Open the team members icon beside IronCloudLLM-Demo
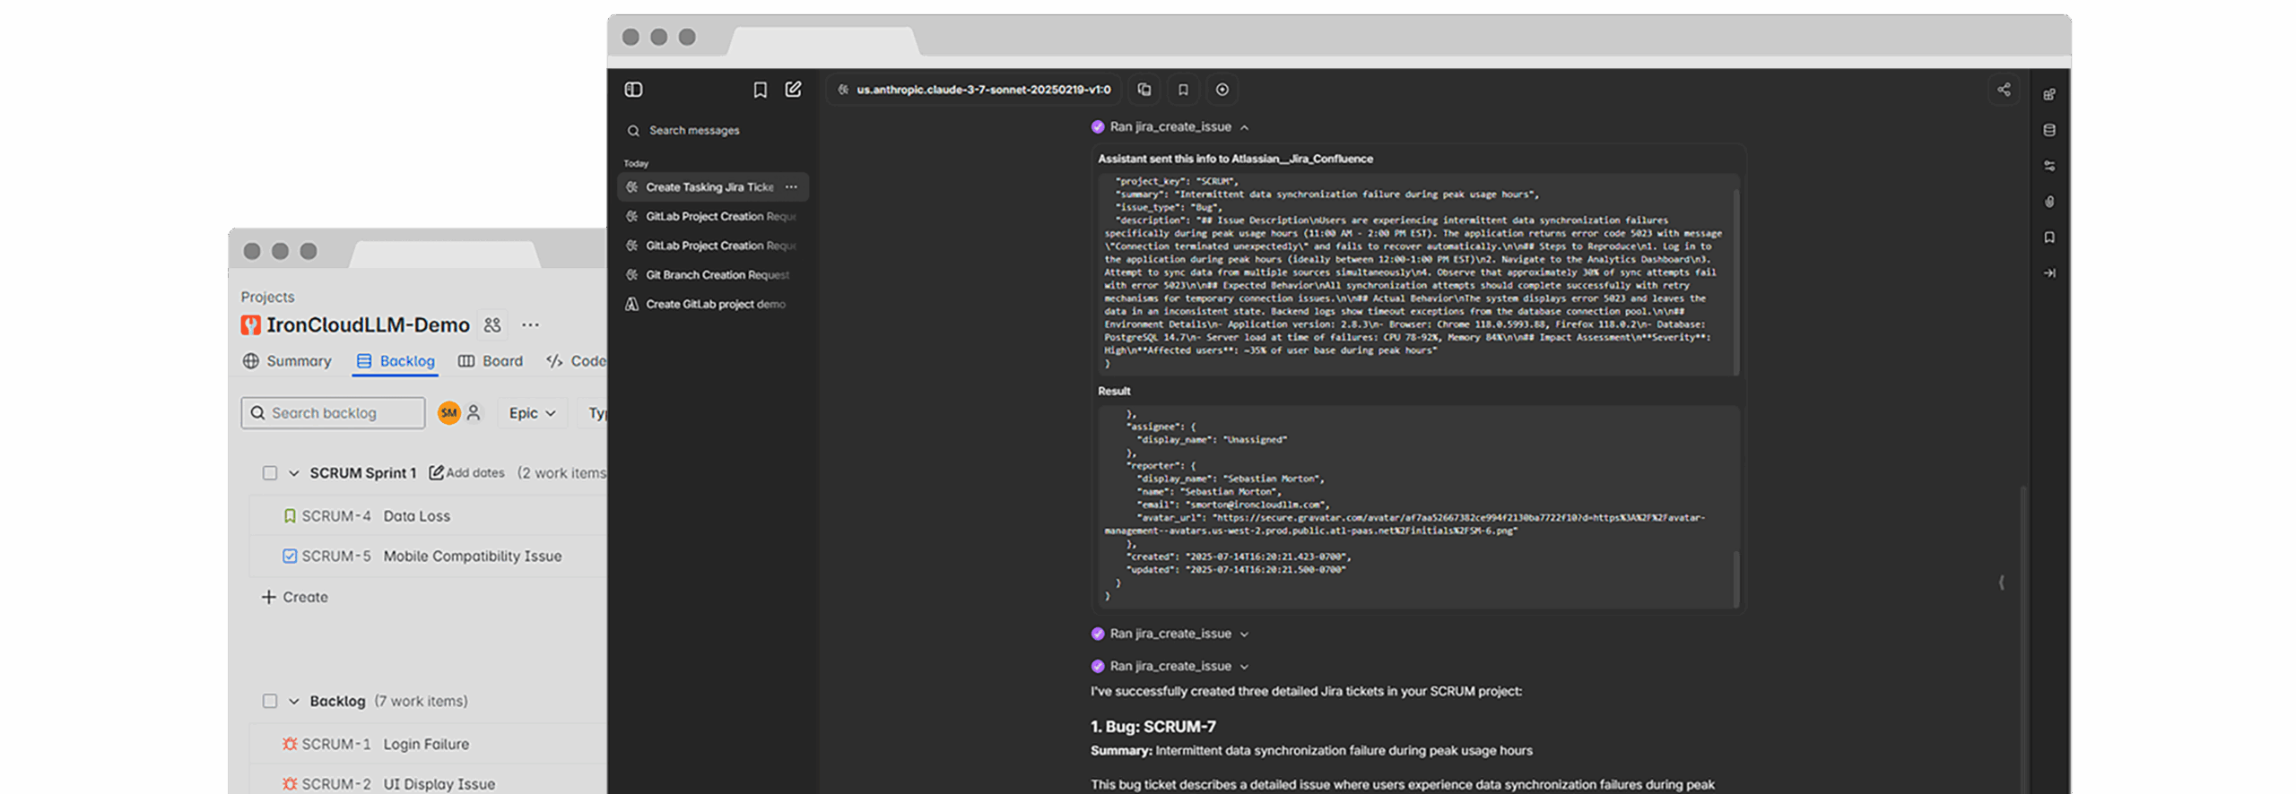Viewport: 2296px width, 794px height. 492,325
